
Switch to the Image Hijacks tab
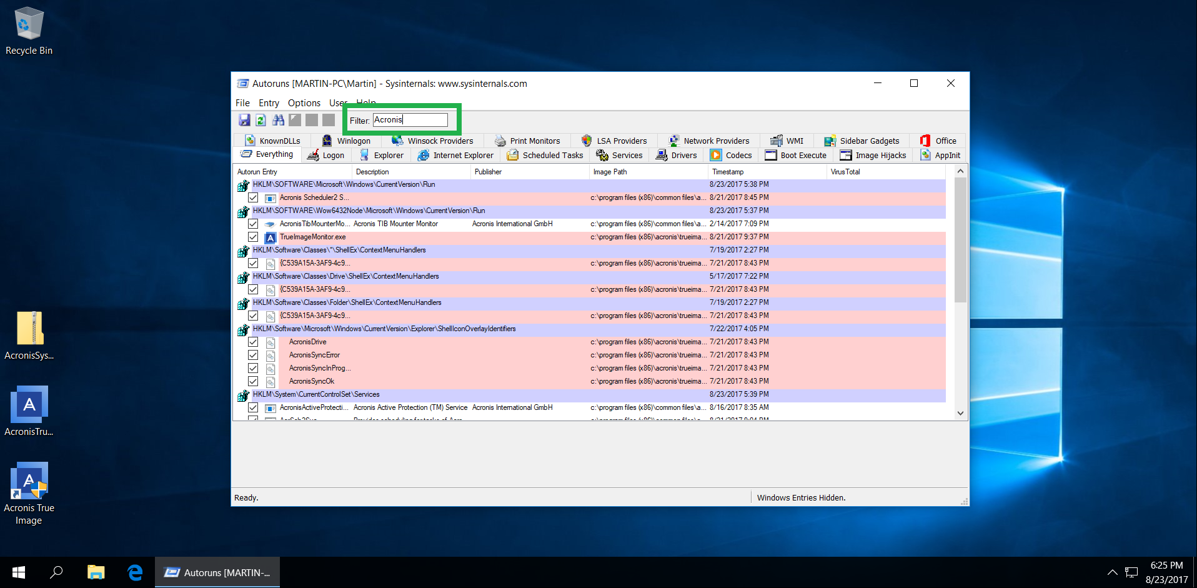(x=873, y=155)
